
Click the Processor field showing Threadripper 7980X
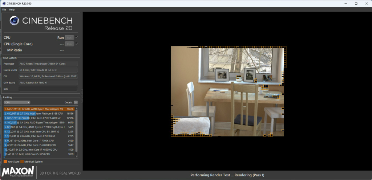48,64
